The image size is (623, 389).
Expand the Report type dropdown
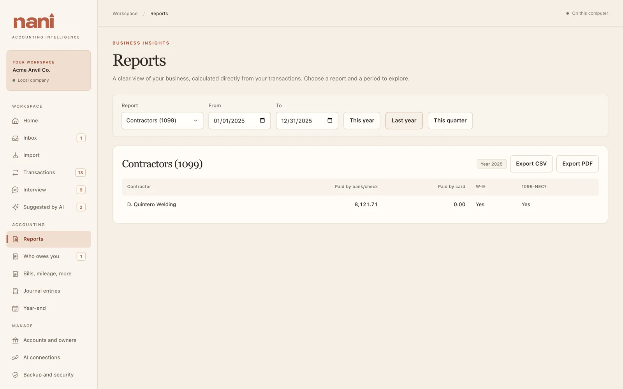click(x=162, y=121)
